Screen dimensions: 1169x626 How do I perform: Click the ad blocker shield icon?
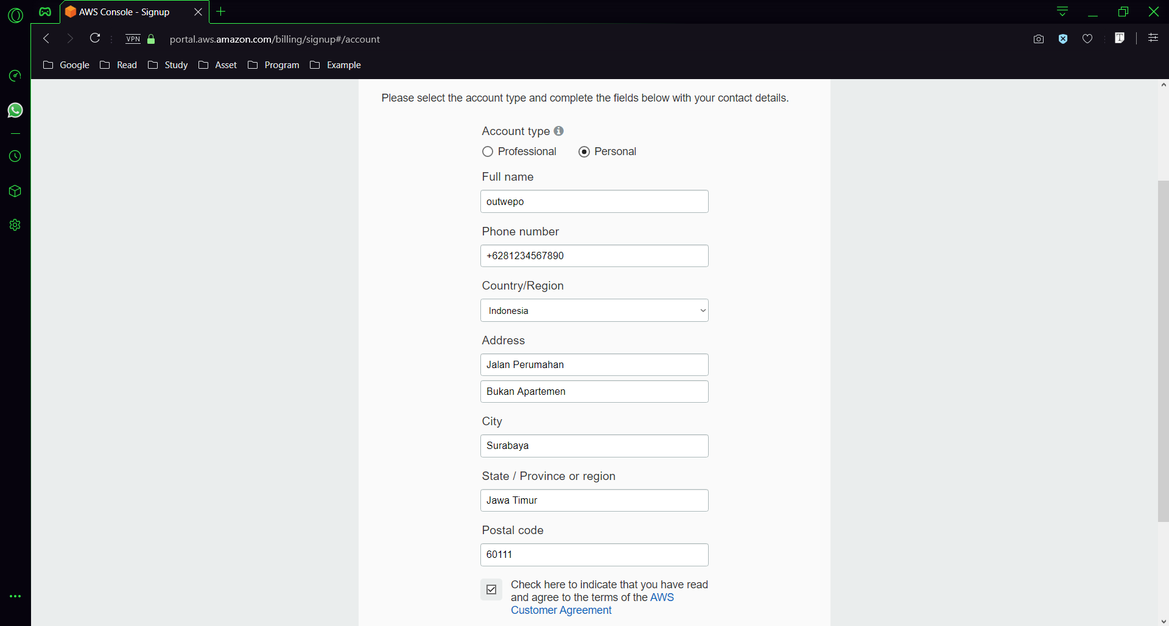click(x=1063, y=39)
